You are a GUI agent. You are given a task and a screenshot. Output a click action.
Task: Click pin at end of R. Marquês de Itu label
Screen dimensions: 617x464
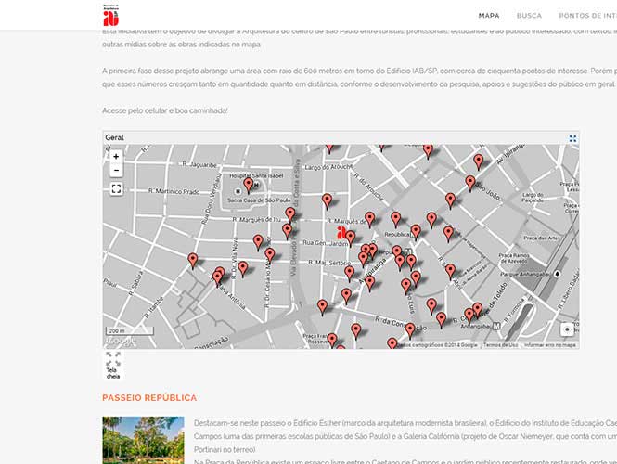pos(290,215)
